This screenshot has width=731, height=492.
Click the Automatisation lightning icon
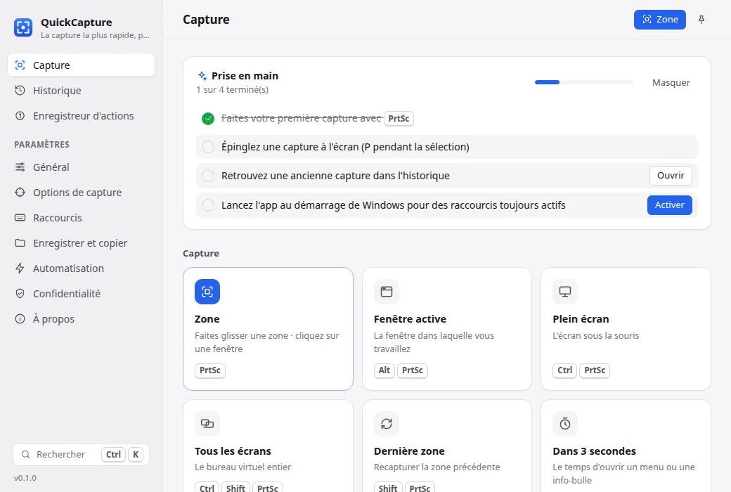tap(20, 268)
